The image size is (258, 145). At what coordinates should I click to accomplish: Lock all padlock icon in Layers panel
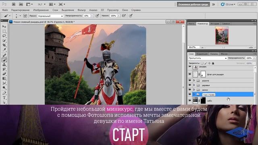point(213,63)
